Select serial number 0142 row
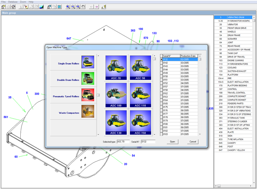This screenshot has height=189, width=257. pyautogui.click(x=179, y=63)
